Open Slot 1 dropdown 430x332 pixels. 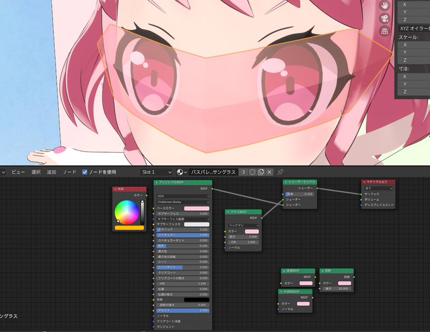156,172
